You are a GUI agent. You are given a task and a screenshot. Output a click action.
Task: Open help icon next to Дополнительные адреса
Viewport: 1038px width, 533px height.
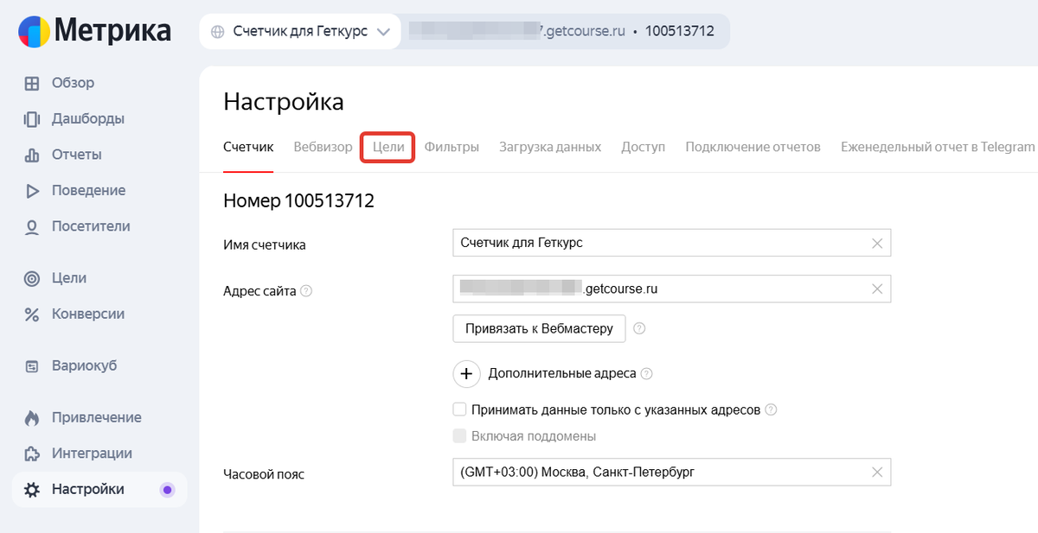pos(646,374)
